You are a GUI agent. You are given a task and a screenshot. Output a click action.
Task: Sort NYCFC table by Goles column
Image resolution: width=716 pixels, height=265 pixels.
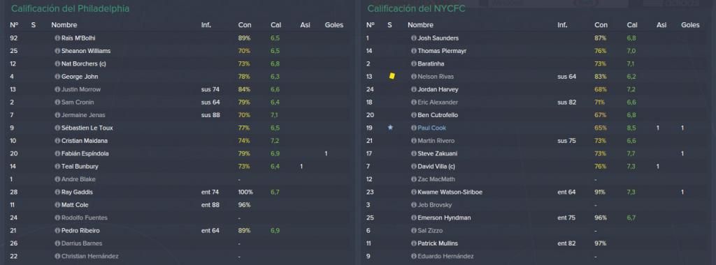point(690,25)
